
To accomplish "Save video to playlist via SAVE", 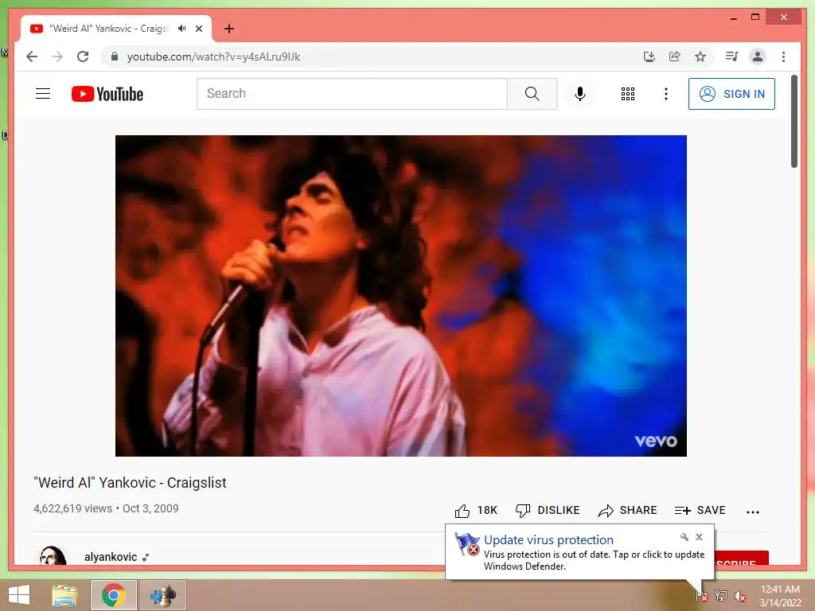I will tap(700, 511).
